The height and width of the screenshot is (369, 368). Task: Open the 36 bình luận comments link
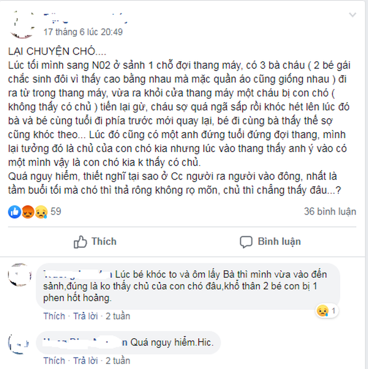click(330, 211)
